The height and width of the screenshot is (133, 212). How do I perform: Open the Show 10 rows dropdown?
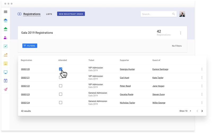click(x=185, y=111)
